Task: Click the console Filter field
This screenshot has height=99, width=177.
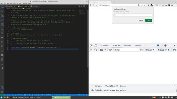Action: tap(127, 50)
